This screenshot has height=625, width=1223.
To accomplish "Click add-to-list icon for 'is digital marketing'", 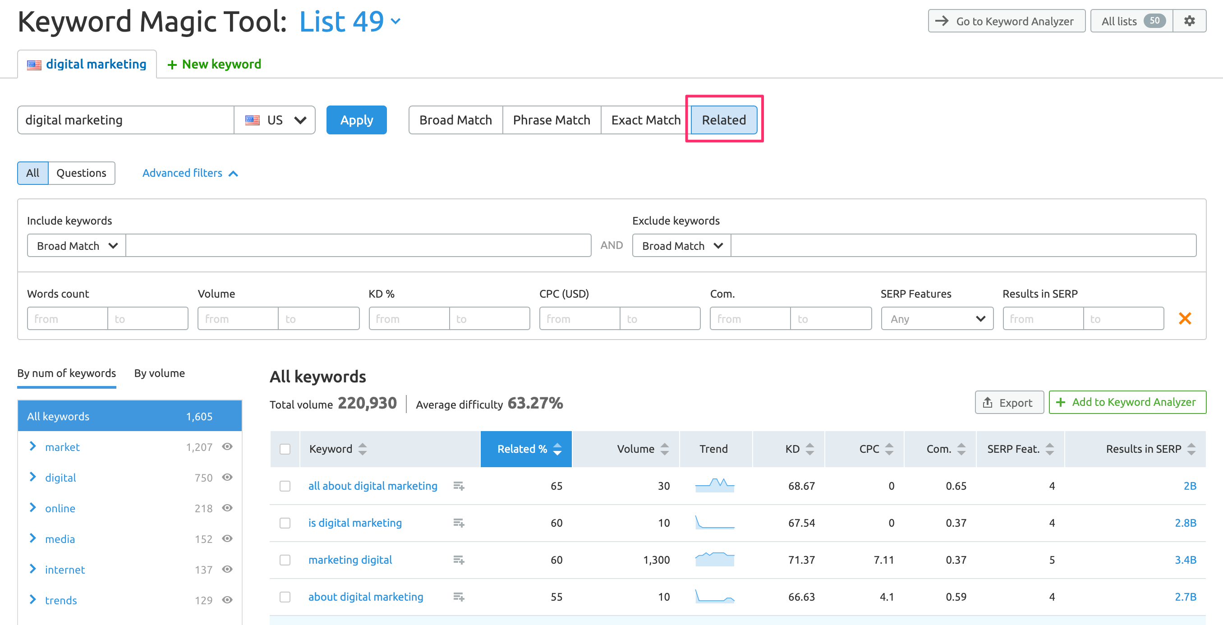I will pyautogui.click(x=459, y=523).
